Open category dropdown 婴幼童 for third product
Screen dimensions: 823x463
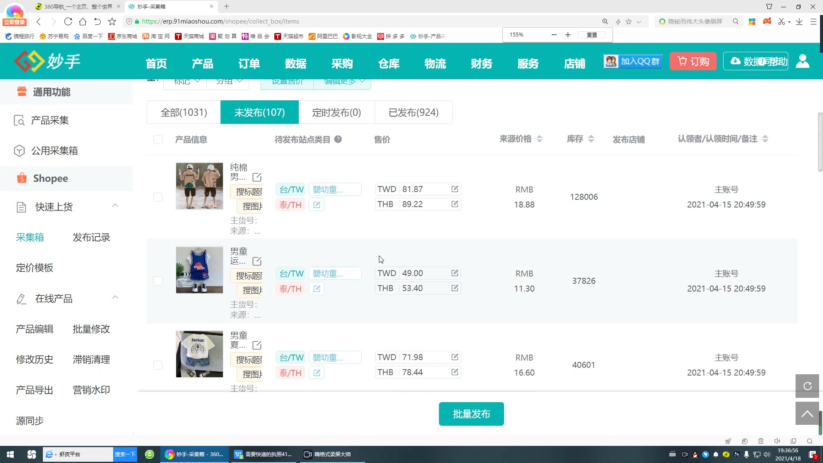335,358
